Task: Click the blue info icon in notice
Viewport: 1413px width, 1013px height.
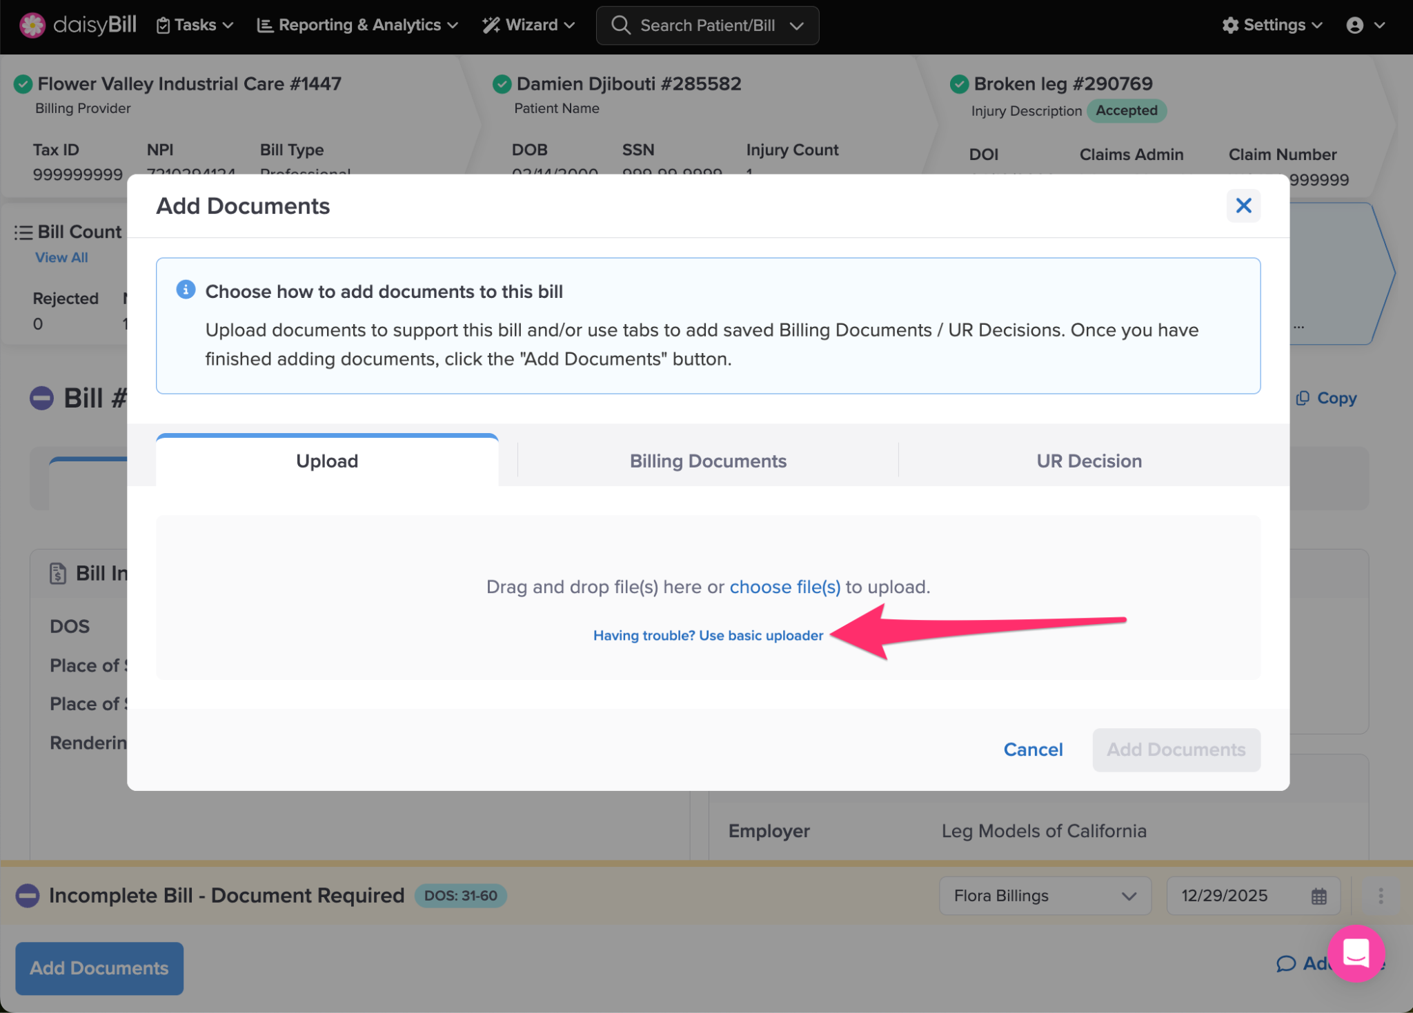Action: click(186, 290)
